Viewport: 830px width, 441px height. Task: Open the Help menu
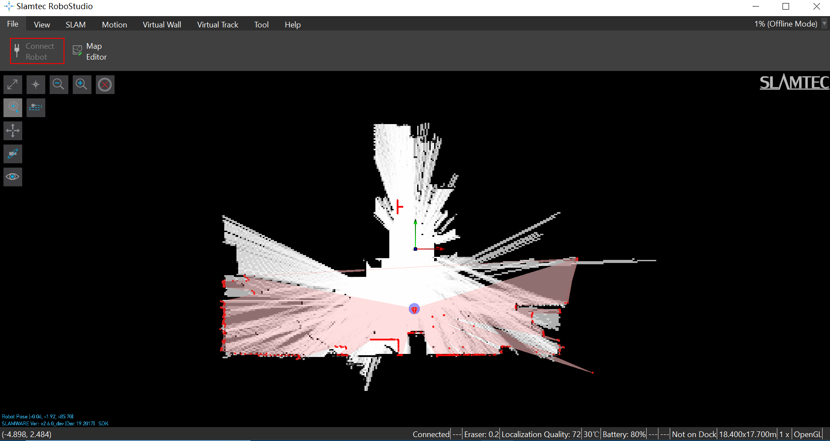click(x=293, y=25)
